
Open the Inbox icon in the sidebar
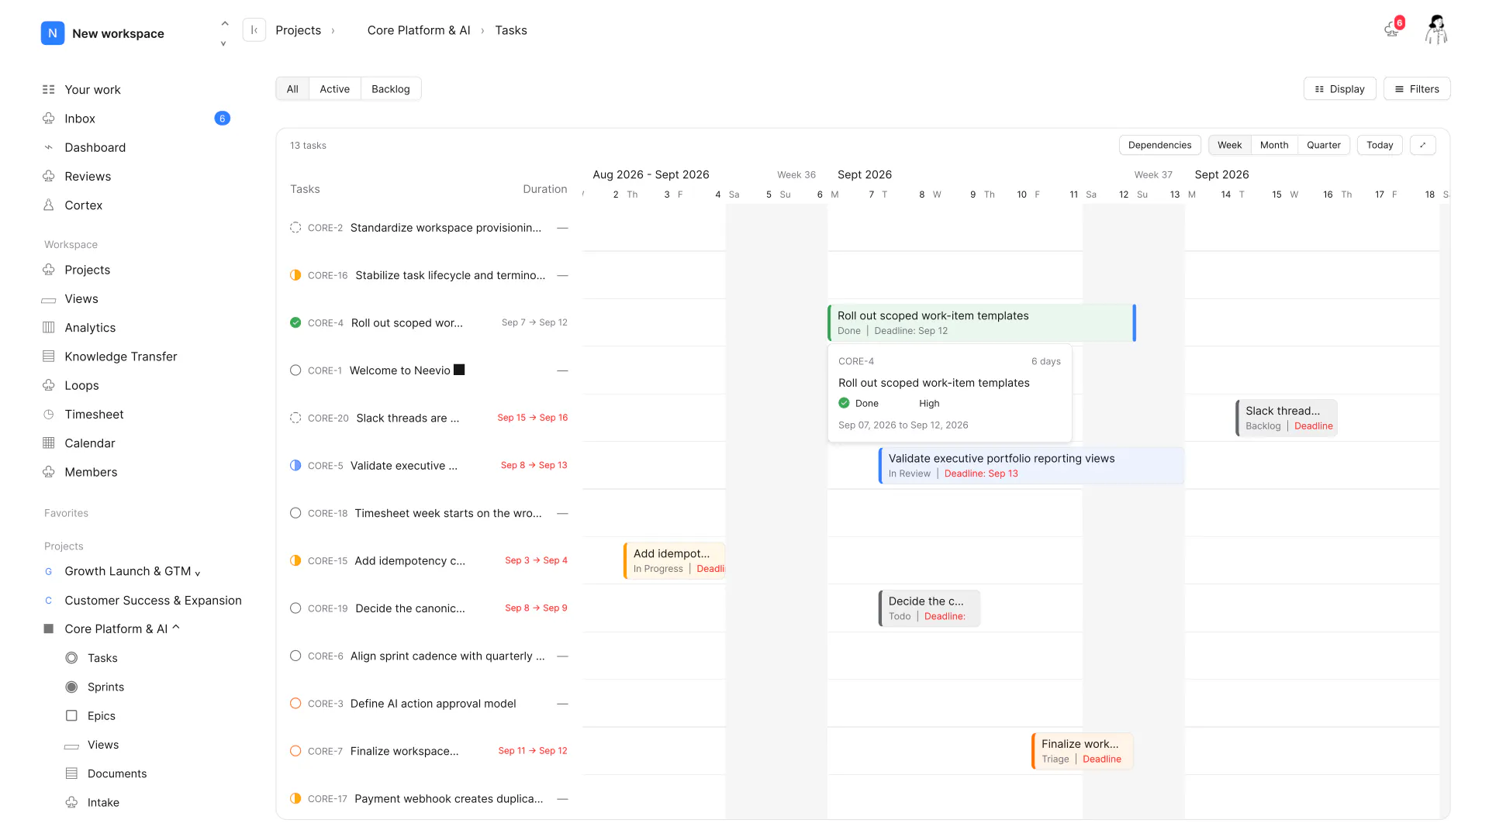pyautogui.click(x=49, y=119)
